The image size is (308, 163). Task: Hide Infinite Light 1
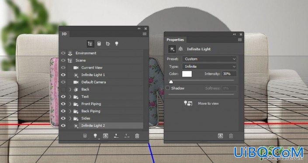point(63,75)
